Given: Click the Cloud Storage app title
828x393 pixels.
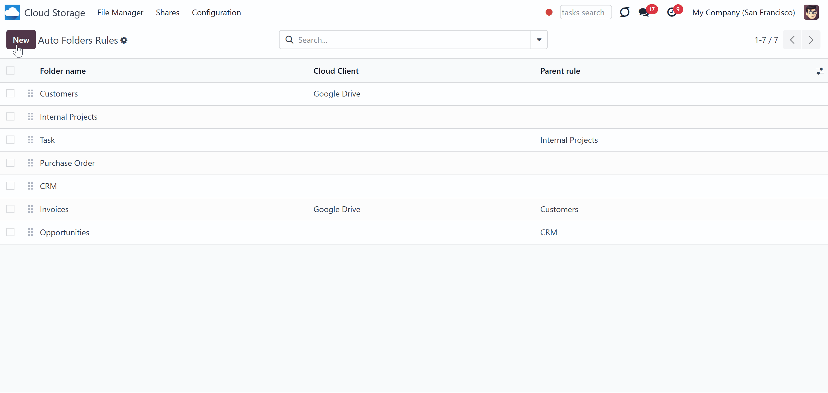Looking at the screenshot, I should 55,12.
